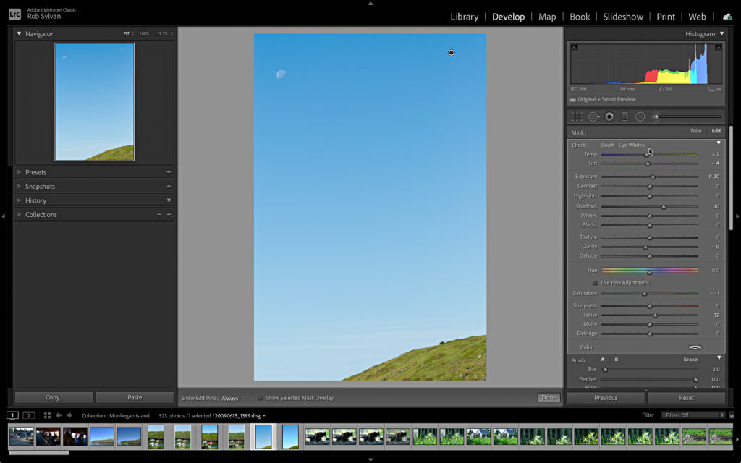Collapse the Navigator panel
The height and width of the screenshot is (463, 741).
[x=19, y=33]
